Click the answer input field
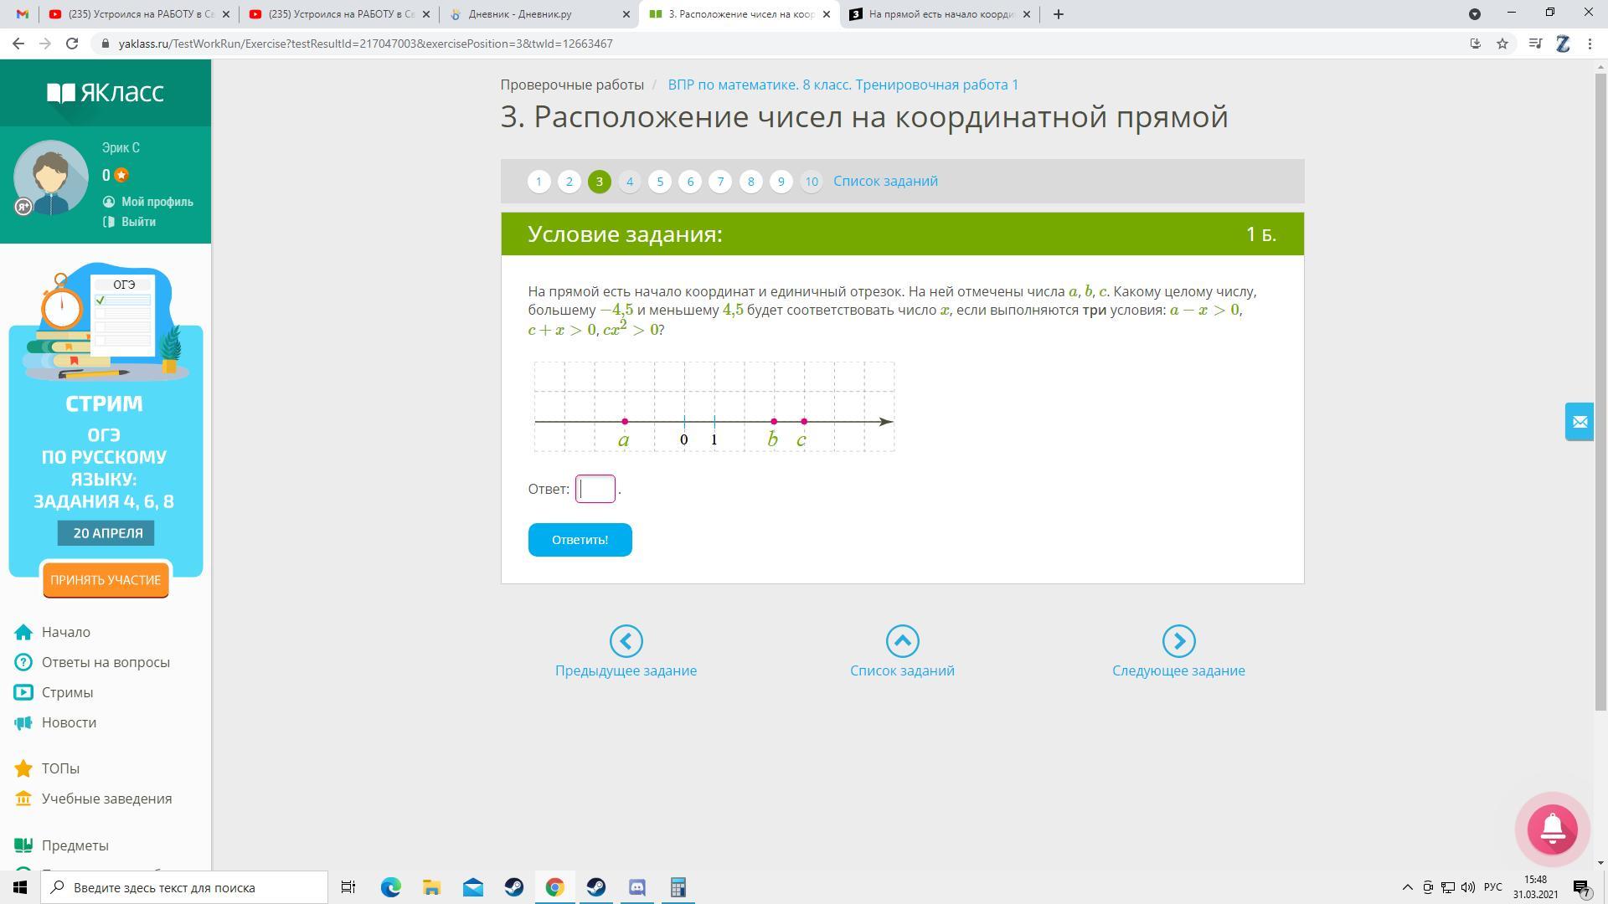Screen dimensions: 1608x904 point(595,489)
